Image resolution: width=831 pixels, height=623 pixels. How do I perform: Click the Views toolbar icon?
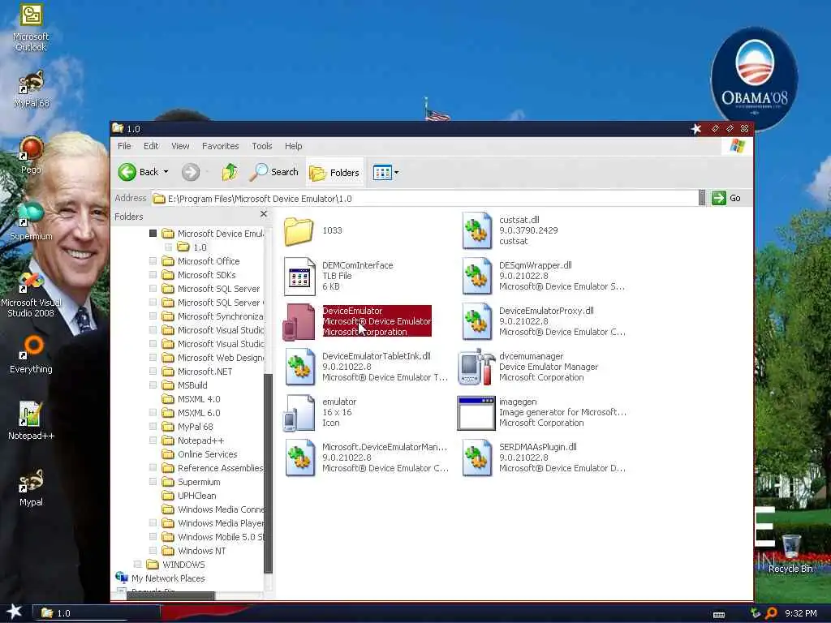pyautogui.click(x=382, y=172)
